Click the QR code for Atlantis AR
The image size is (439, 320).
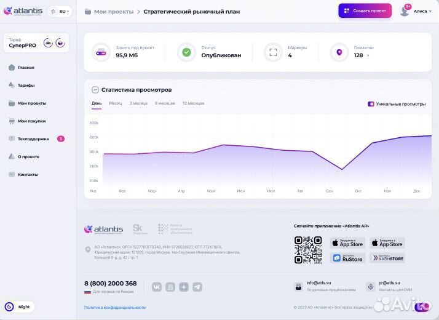click(308, 250)
